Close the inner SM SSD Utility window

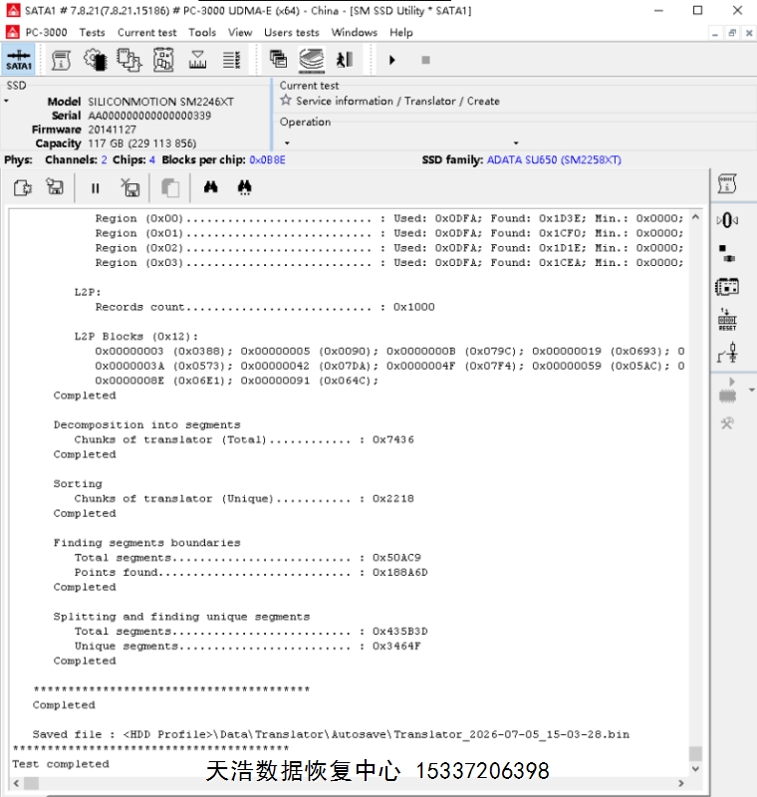[x=749, y=33]
